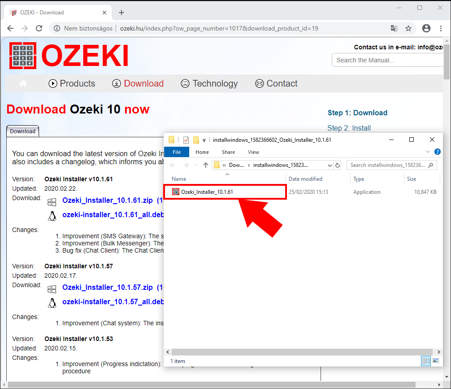Bookmark this page with the star
Viewport: 451px width, 389px height.
pyautogui.click(x=408, y=28)
